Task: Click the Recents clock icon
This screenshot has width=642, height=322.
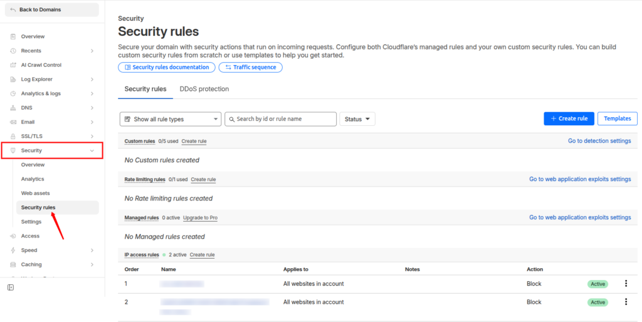Action: pos(13,51)
